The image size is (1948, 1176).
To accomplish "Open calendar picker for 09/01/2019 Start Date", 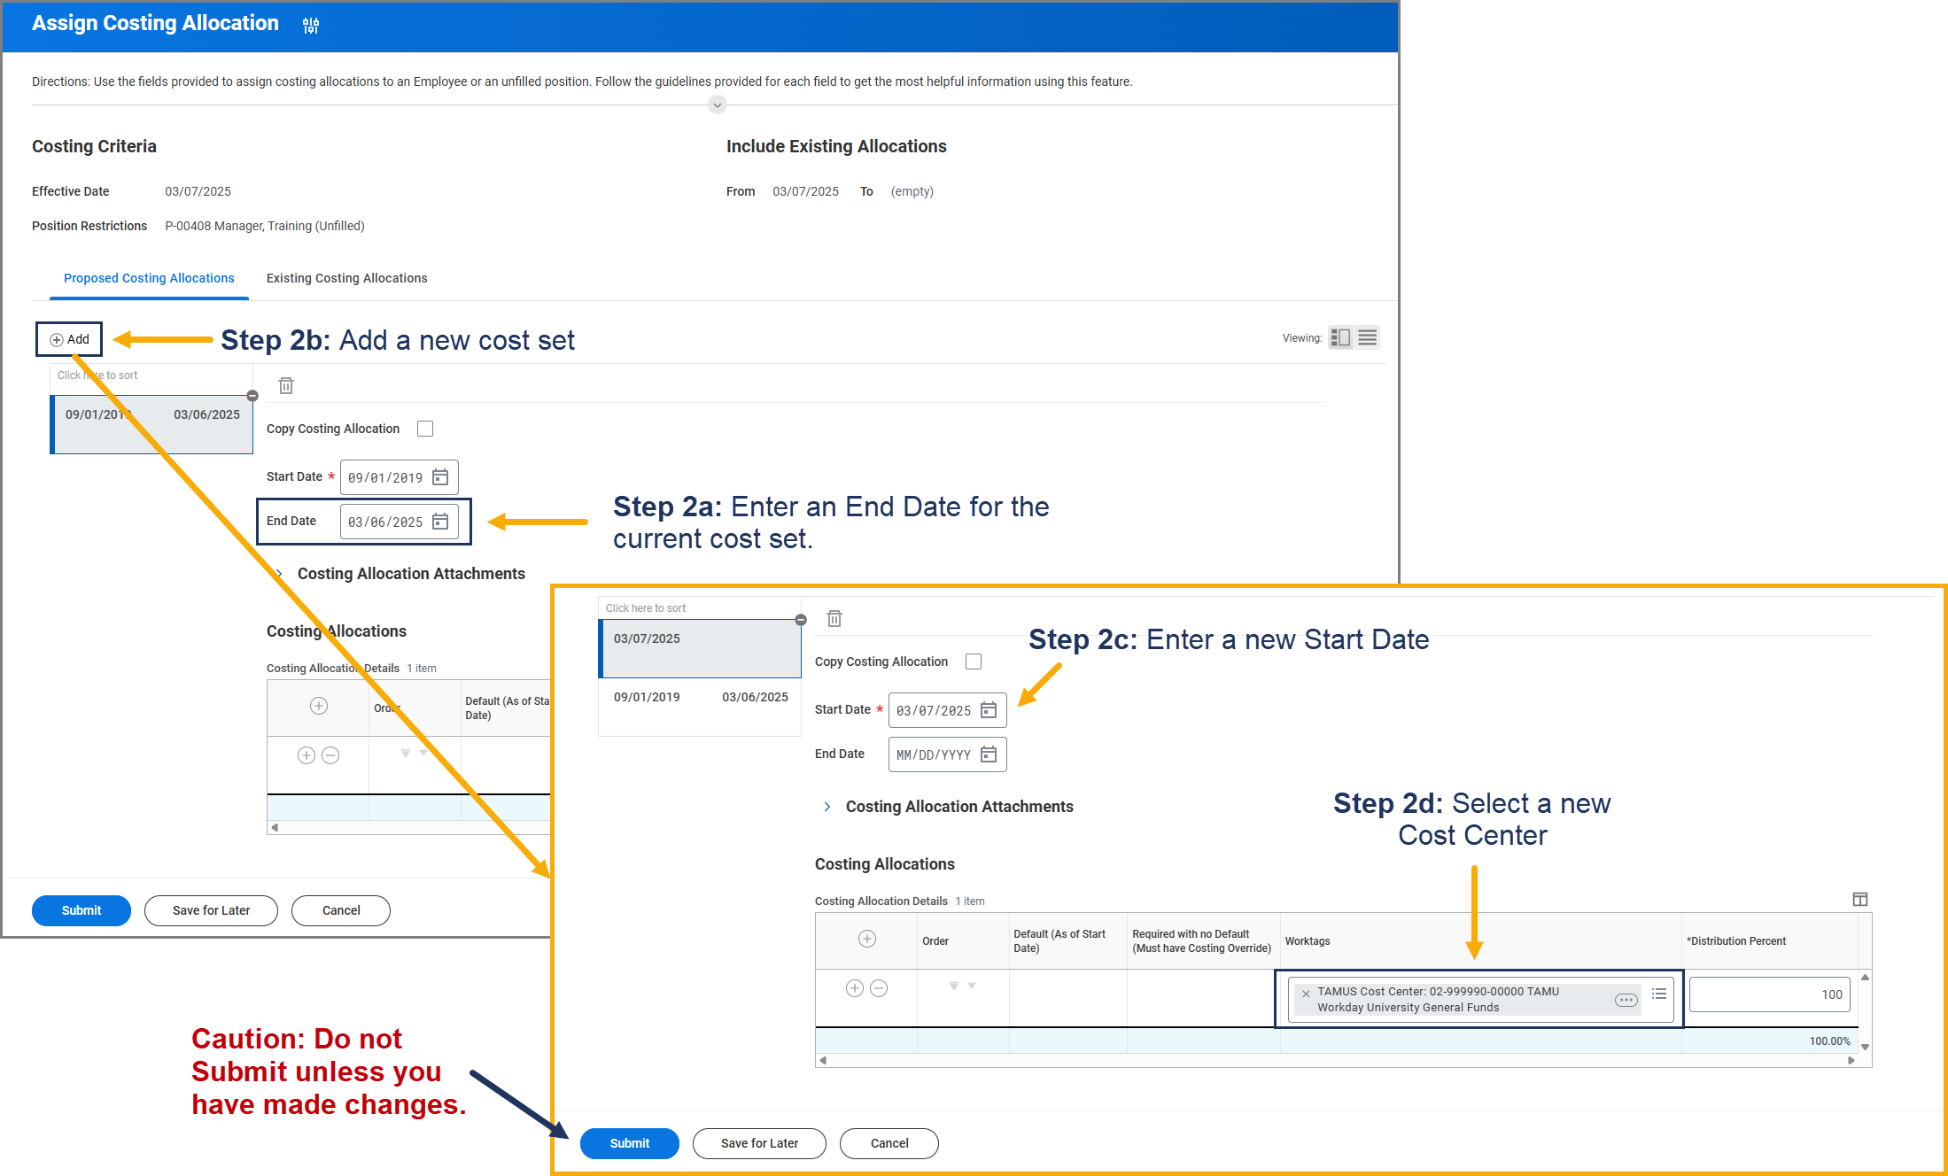I will (440, 477).
